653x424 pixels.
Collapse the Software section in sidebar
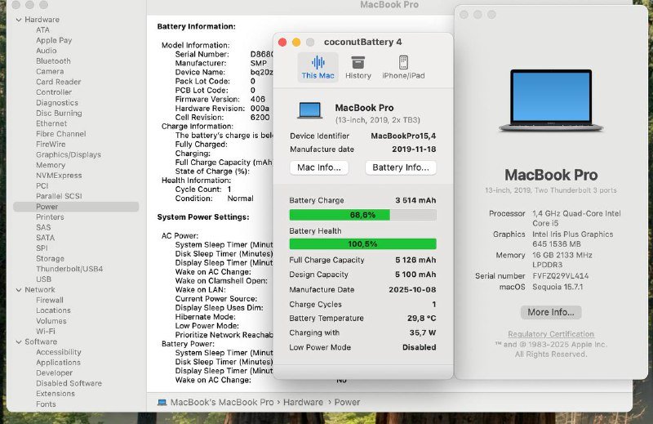coord(19,341)
